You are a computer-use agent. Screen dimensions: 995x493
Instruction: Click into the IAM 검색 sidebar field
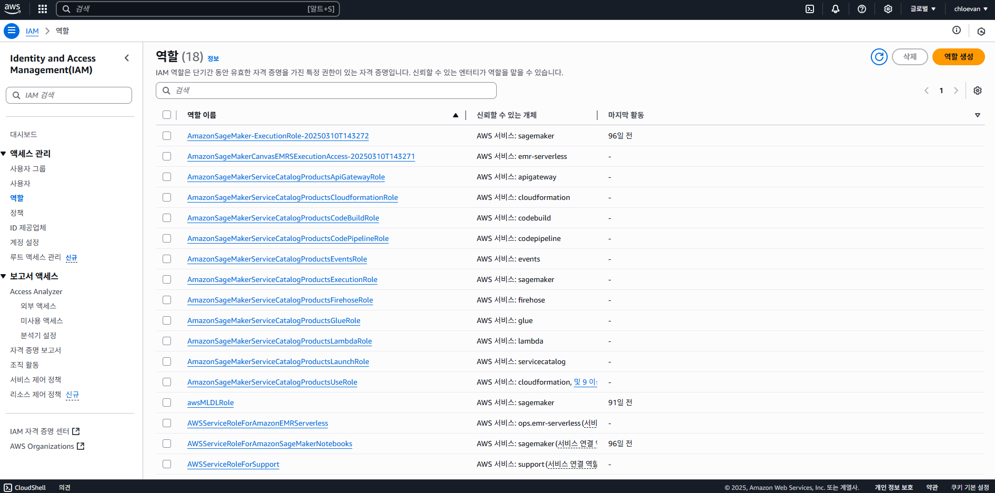(x=69, y=95)
